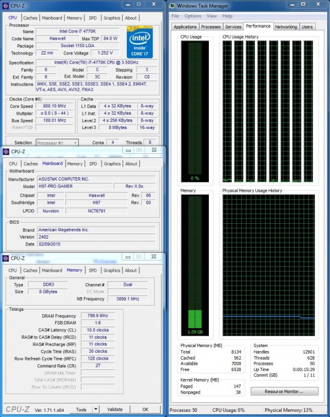Open the Tools dropdown arrow in CPU-Z
This screenshot has width=330, height=417.
pos(96,409)
